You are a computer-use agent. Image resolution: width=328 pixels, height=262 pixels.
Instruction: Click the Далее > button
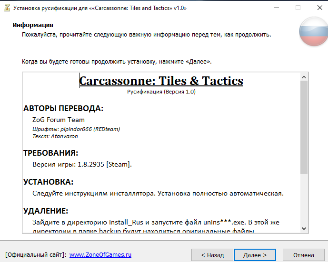pyautogui.click(x=255, y=255)
